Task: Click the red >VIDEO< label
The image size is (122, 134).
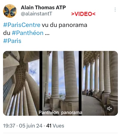Action: (x=83, y=14)
